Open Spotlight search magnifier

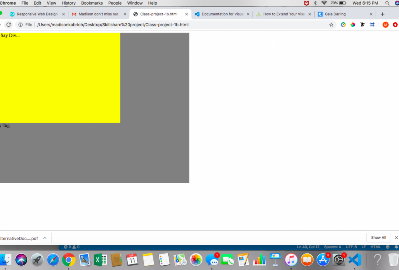tap(387, 3)
